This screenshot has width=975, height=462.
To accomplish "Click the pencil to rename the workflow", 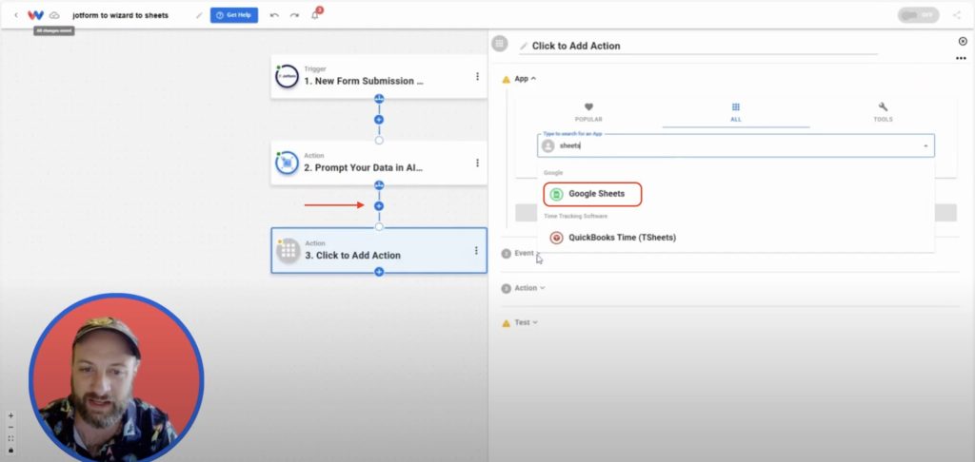I will pos(199,15).
